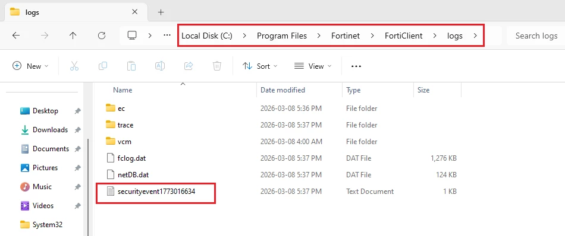
Task: Expand chevron after This PC icon
Action: (x=150, y=36)
